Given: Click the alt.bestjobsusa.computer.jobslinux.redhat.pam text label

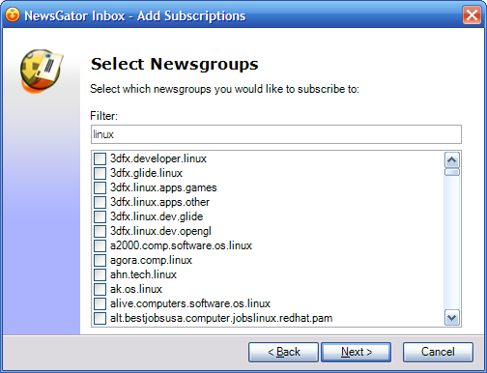Looking at the screenshot, I should click(221, 318).
